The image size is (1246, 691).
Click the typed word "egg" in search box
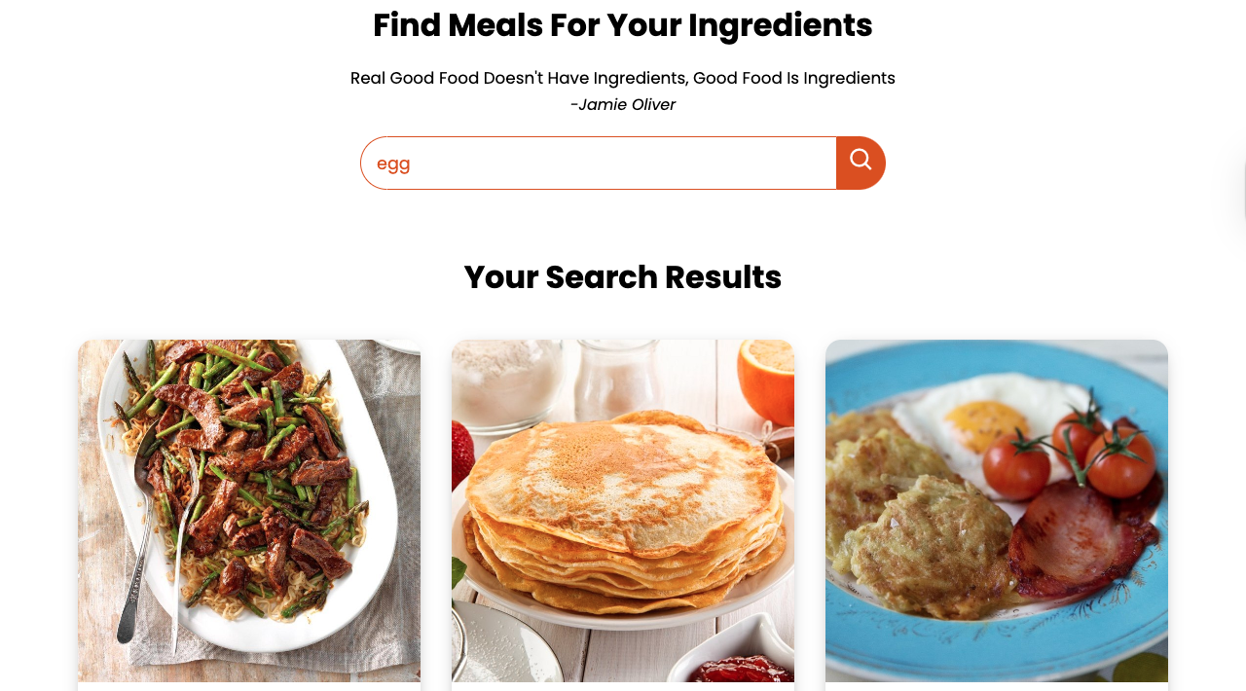coord(393,164)
